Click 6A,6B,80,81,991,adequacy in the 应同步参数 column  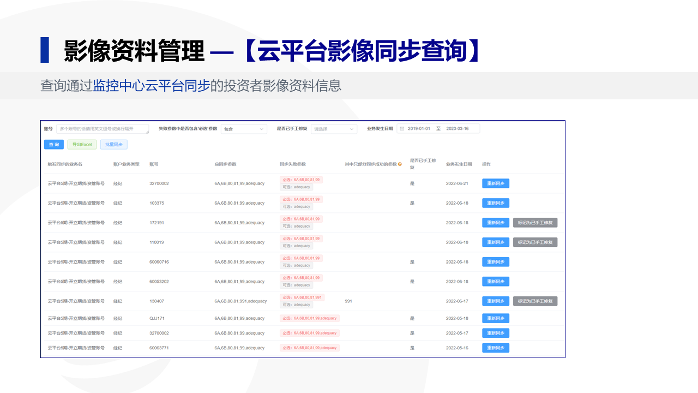pos(241,301)
